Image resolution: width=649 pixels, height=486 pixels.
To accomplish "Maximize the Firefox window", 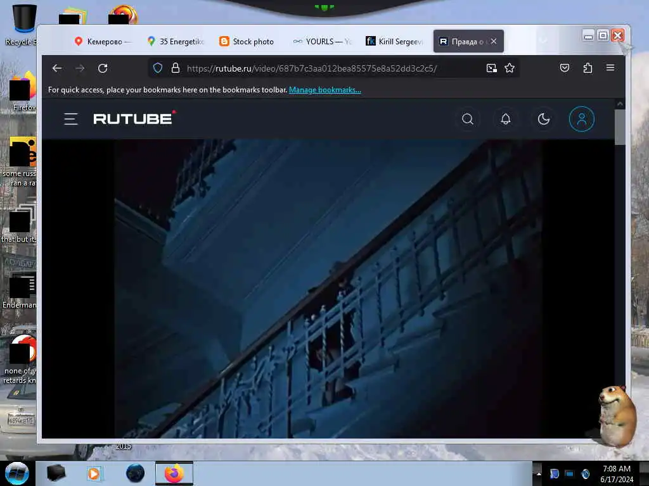I will (x=603, y=36).
